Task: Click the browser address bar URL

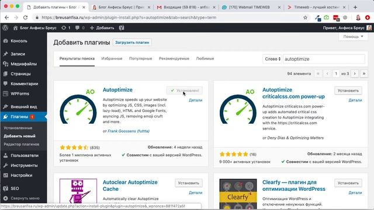Action: (129, 17)
